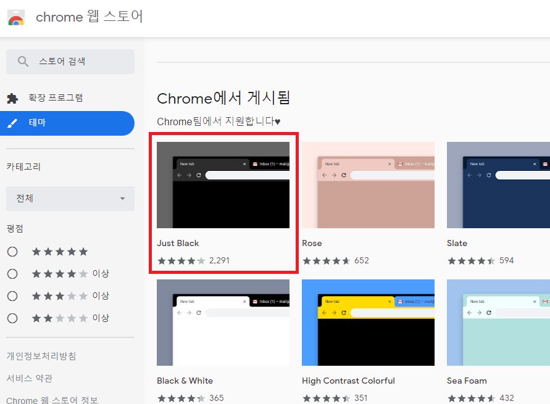Click the paintbrush theme icon
Screen dimensions: 550x404
(12, 123)
